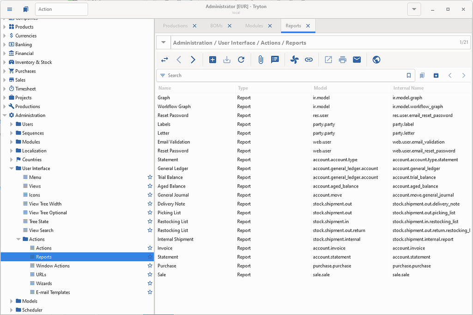Toggle the bookmark on the current search
The height and width of the screenshot is (315, 473).
click(408, 75)
